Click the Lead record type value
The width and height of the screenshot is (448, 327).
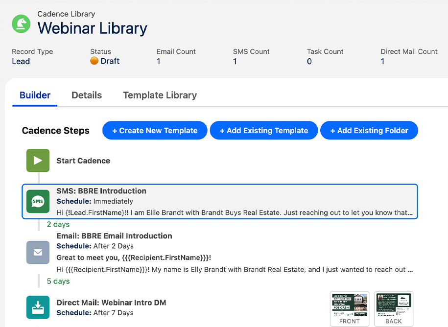21,61
